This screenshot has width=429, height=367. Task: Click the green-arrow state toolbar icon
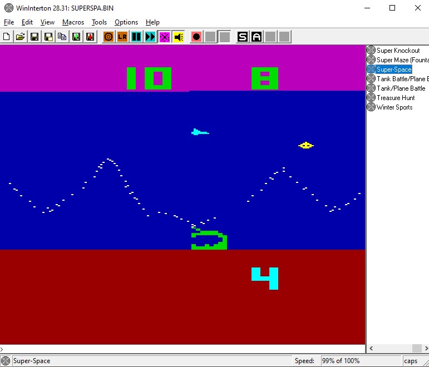coord(76,37)
